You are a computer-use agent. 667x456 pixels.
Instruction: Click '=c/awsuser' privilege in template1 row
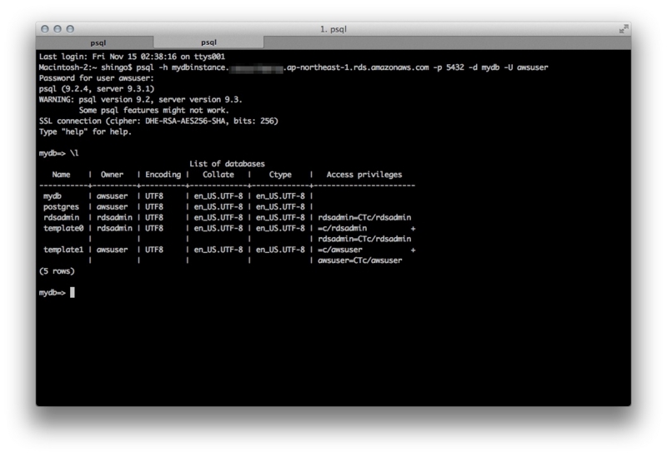[340, 250]
